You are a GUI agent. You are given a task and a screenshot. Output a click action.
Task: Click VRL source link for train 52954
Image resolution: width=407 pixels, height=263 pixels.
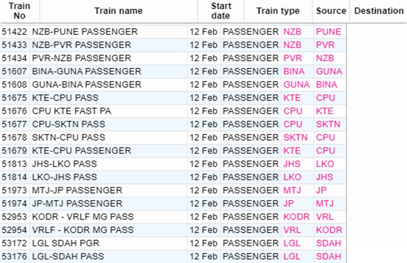point(292,230)
